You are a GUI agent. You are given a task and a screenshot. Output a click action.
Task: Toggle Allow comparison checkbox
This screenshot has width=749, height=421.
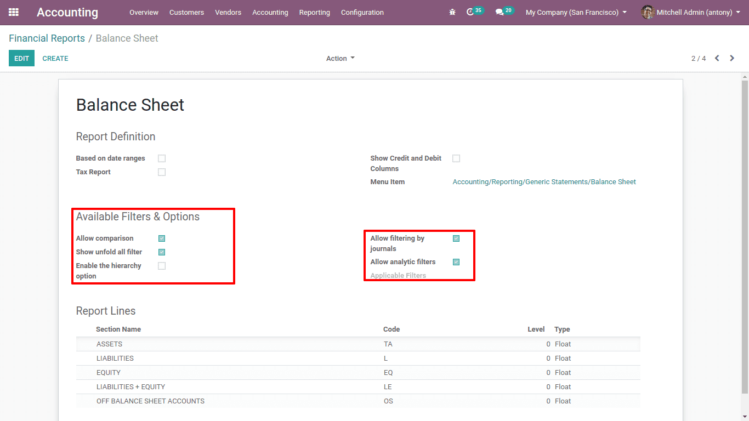tap(162, 238)
